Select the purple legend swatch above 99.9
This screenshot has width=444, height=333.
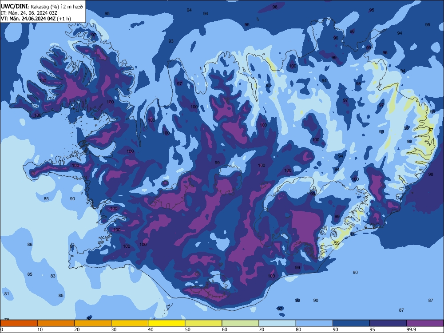(x=425, y=323)
